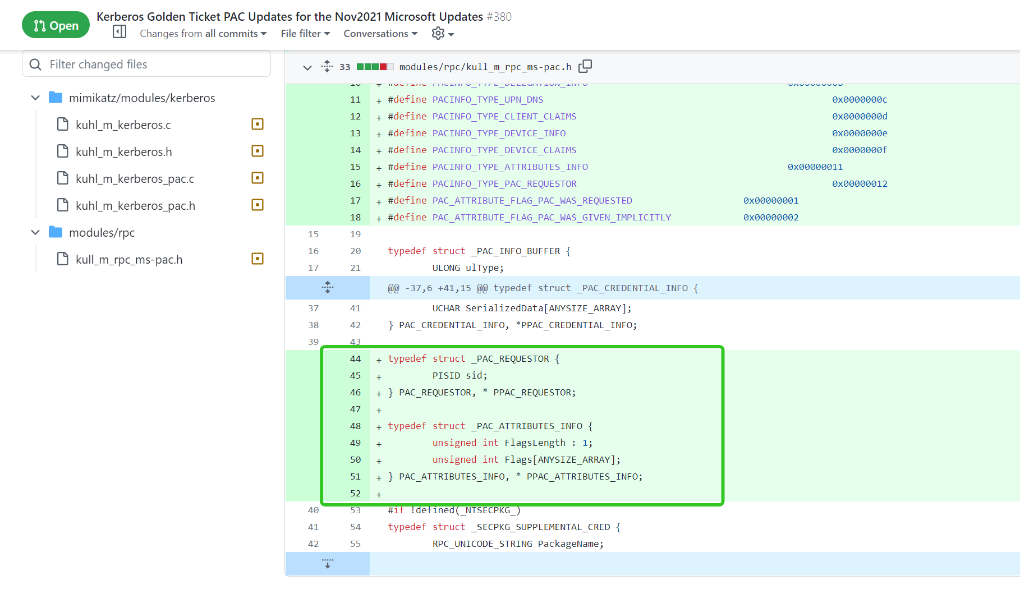Click the modified badge beside kull_m_rpc_ms-pac.h

pyautogui.click(x=258, y=259)
